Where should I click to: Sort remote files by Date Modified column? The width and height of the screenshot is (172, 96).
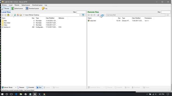click(137, 18)
